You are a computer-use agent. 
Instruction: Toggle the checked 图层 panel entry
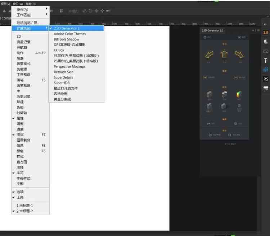pyautogui.click(x=30, y=134)
